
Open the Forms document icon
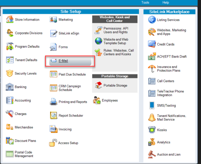[53, 47]
